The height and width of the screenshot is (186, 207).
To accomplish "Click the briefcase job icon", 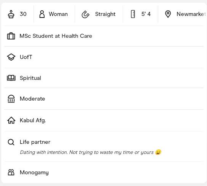I will [11, 36].
